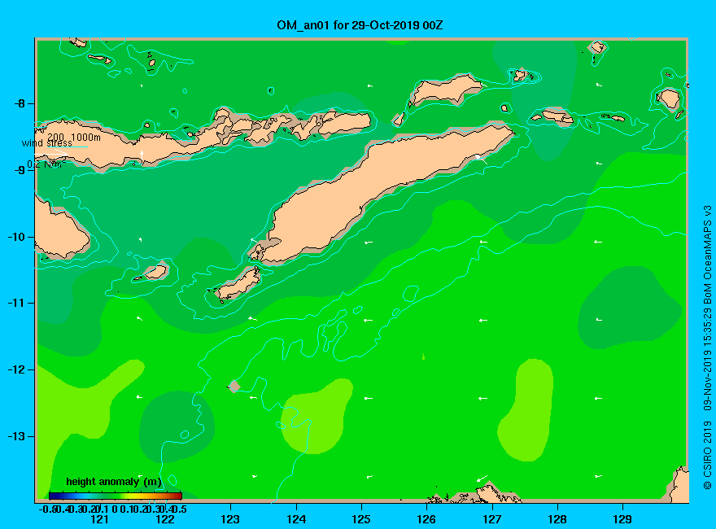
Task: Click the small reef island near 123E 12S
Action: pos(234,387)
